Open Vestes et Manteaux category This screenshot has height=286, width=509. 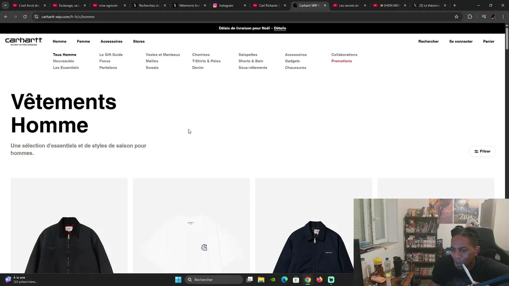coord(163,55)
